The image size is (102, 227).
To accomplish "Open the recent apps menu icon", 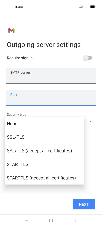I will click(x=27, y=221).
